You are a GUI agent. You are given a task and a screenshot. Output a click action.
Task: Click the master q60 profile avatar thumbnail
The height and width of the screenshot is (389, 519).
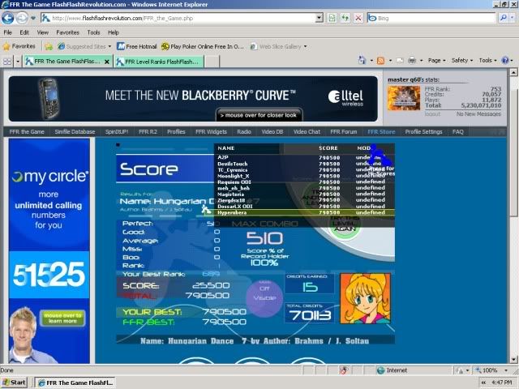pyautogui.click(x=402, y=97)
